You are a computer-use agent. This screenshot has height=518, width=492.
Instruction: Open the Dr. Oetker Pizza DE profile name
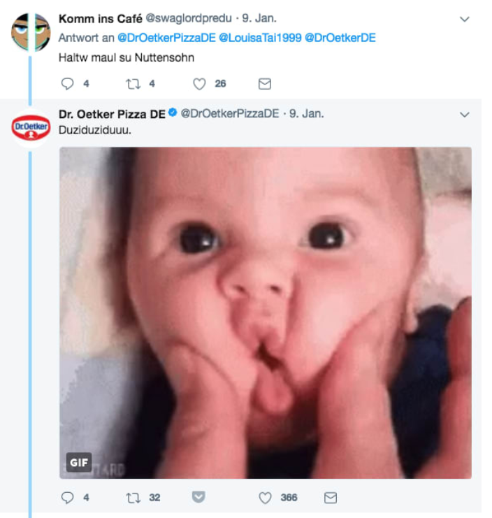click(x=112, y=113)
